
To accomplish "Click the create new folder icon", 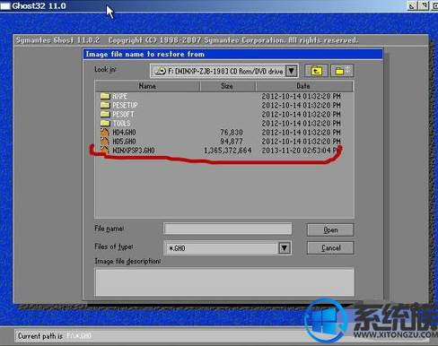I will [x=342, y=71].
